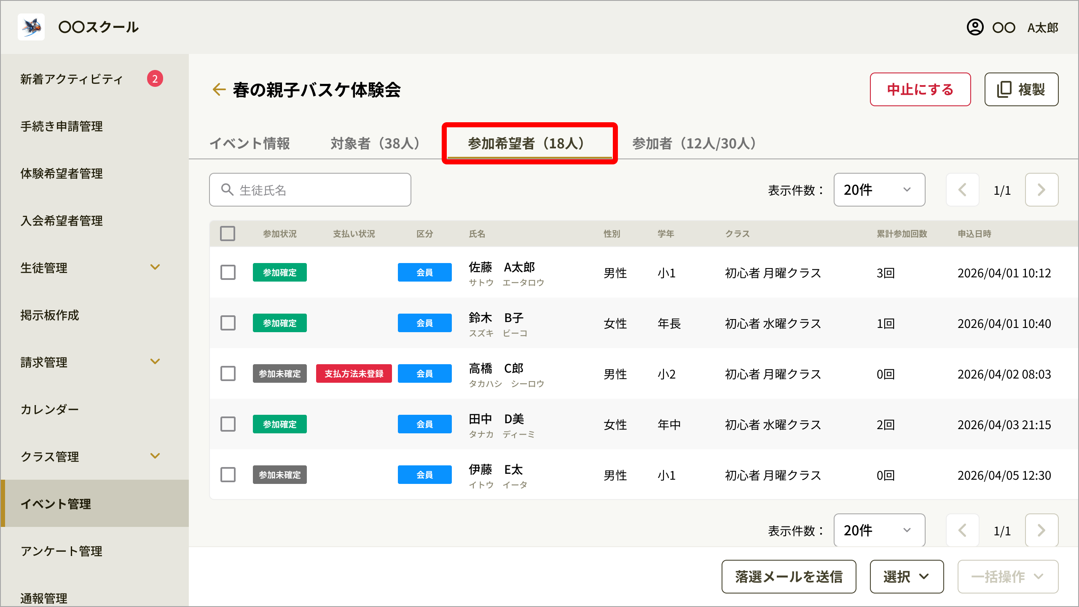1079x607 pixels.
Task: Click search magnifier icon in 生徒氏名 field
Action: 227,190
